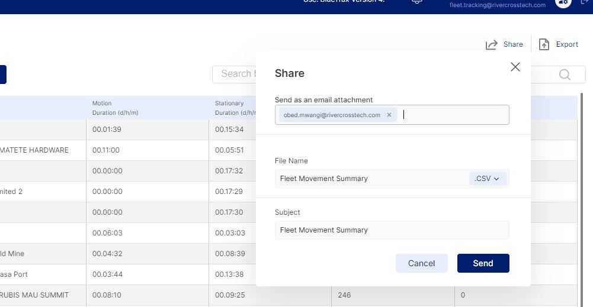Click the Subject text field
This screenshot has width=593, height=307.
click(392, 230)
